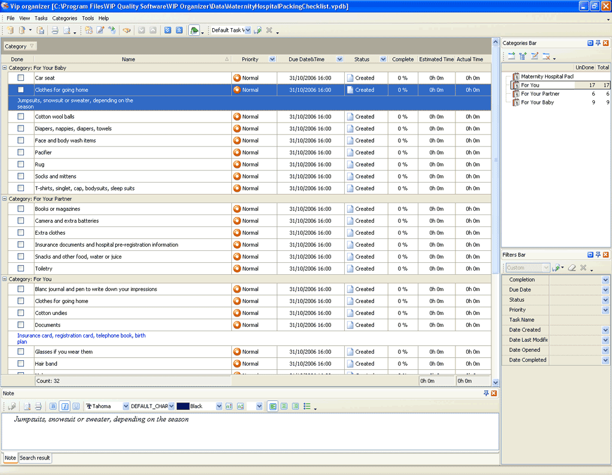Collapse the For Your Baby category group
This screenshot has height=475, width=612.
click(5, 68)
